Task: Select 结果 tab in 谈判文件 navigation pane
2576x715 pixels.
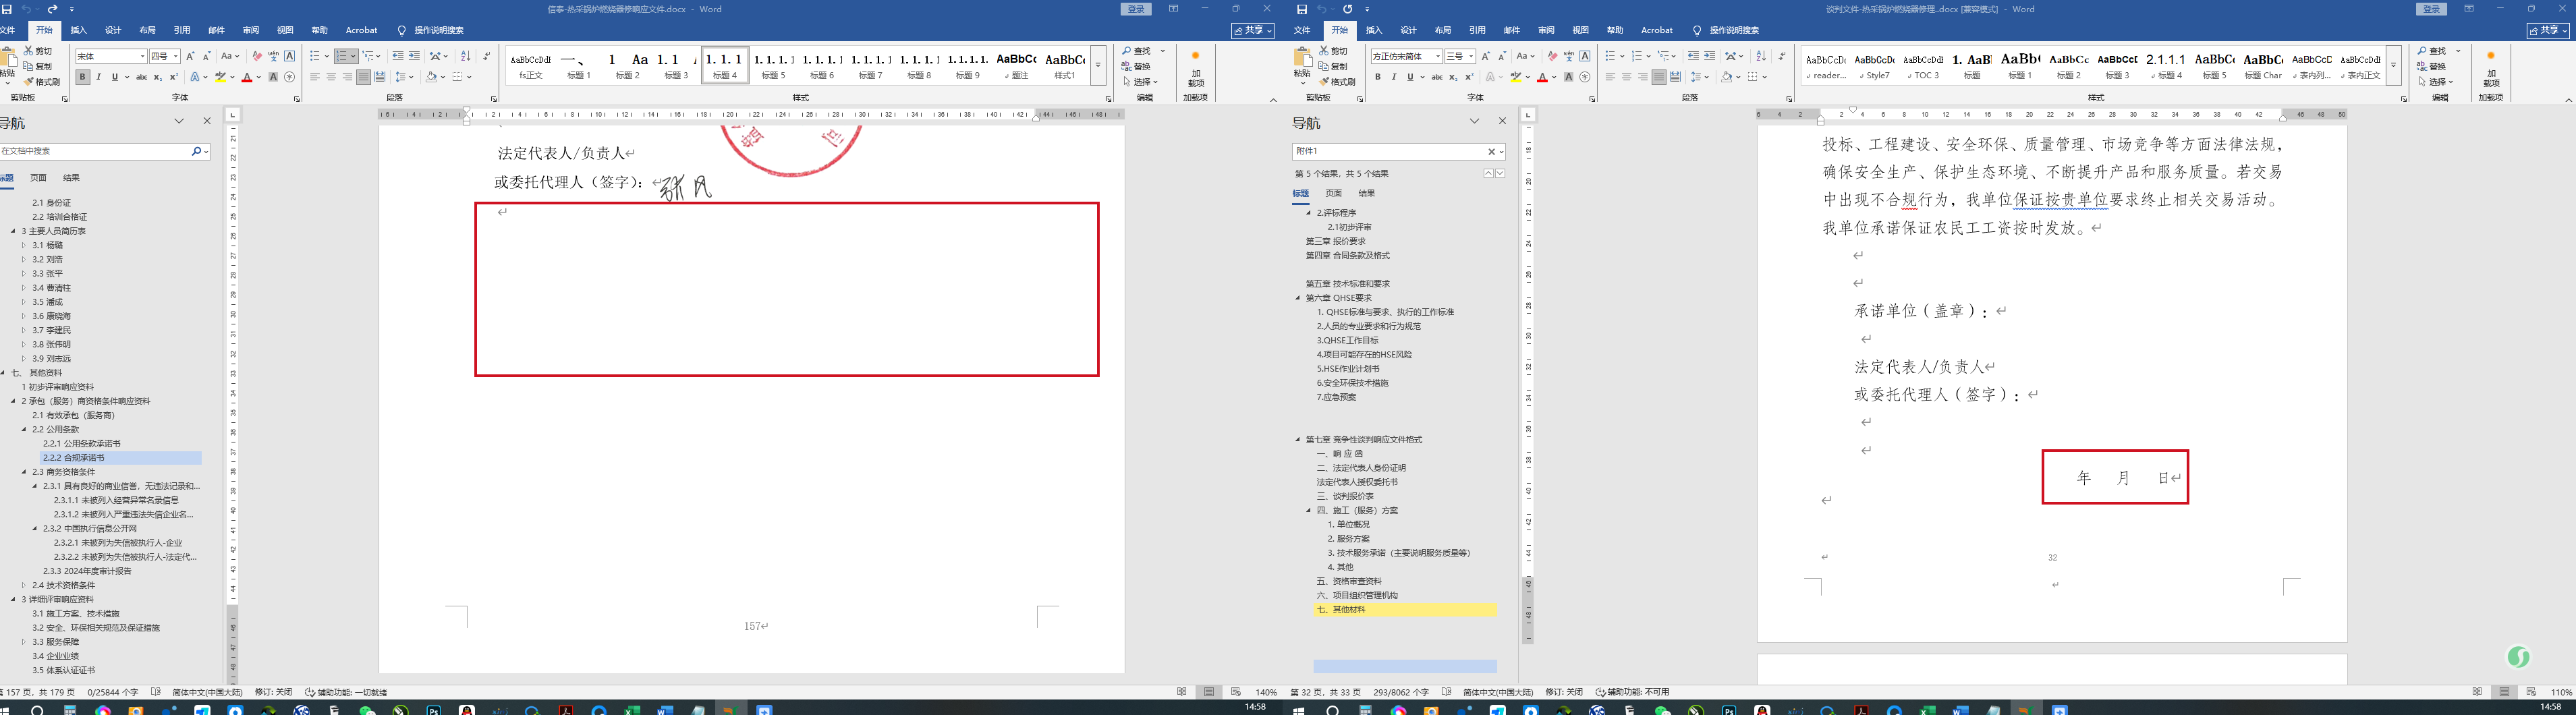Action: point(1367,193)
